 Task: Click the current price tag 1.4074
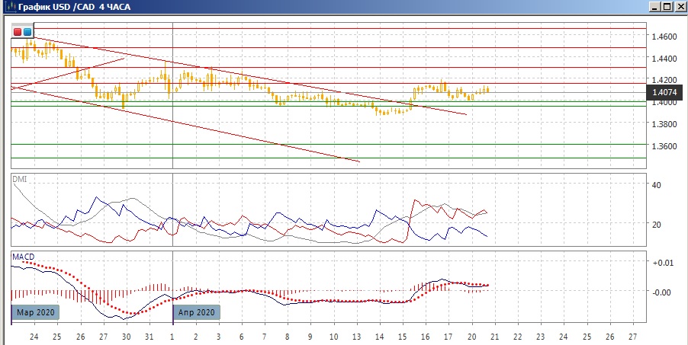(664, 92)
